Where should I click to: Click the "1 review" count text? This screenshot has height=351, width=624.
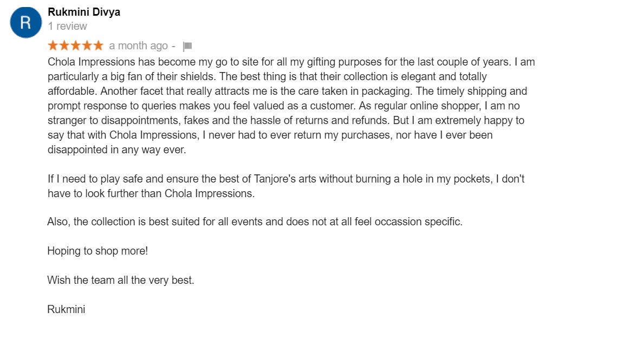click(x=67, y=26)
